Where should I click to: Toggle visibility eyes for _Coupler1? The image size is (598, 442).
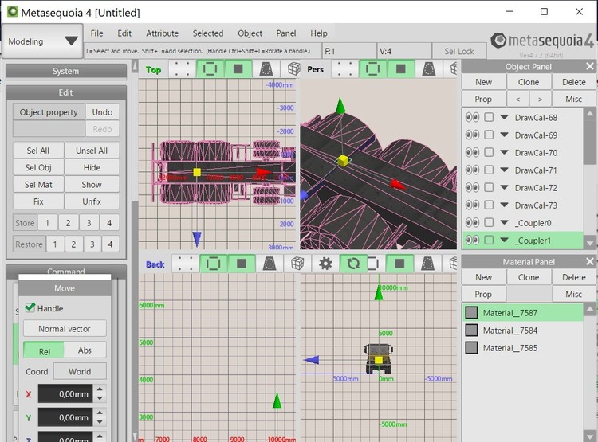472,240
